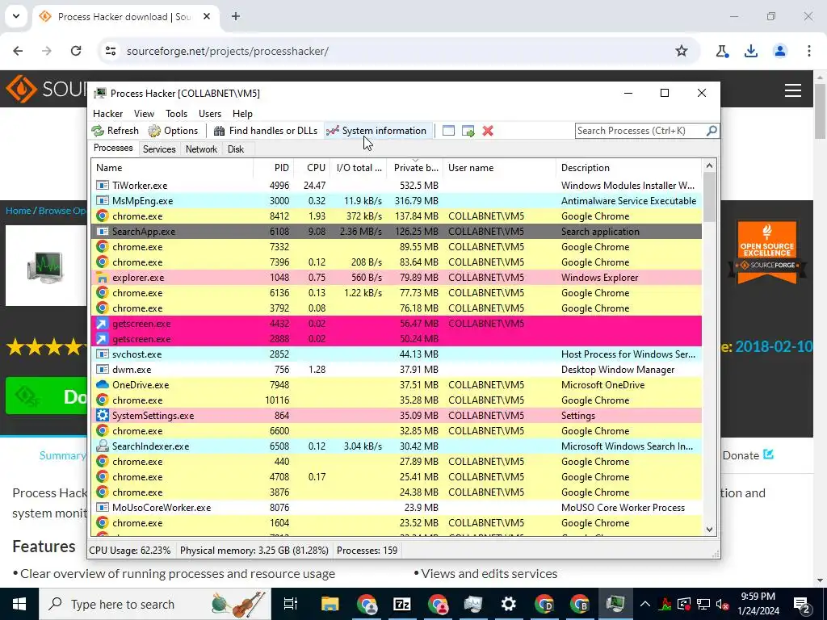
Task: Click Physical memory status bar entry
Action: [x=254, y=551]
